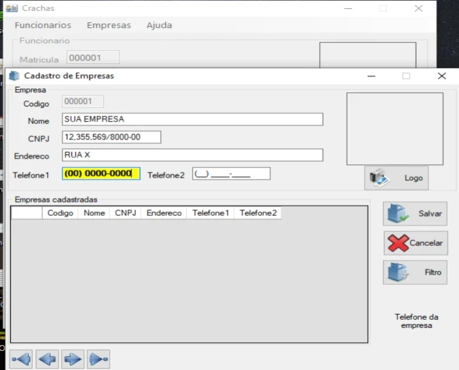Click the Telefone2 input field

click(231, 174)
